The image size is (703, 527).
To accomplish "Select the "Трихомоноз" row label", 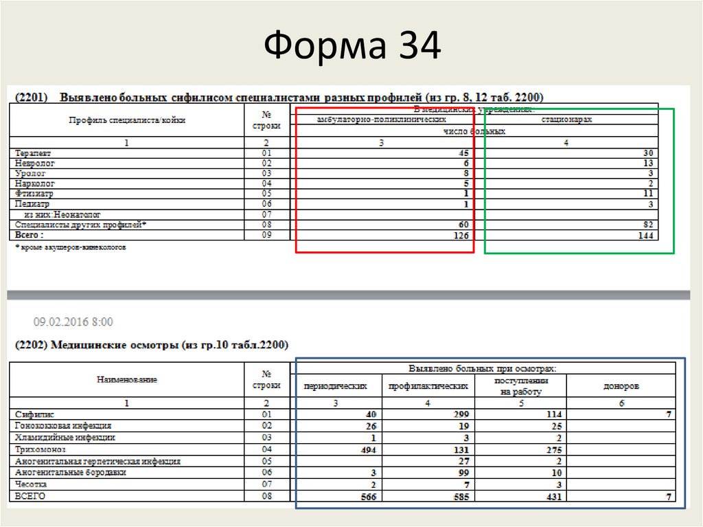I will click(x=40, y=449).
